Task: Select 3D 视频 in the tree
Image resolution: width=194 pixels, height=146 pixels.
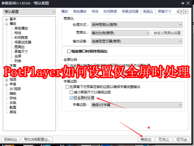Action: click(x=15, y=89)
